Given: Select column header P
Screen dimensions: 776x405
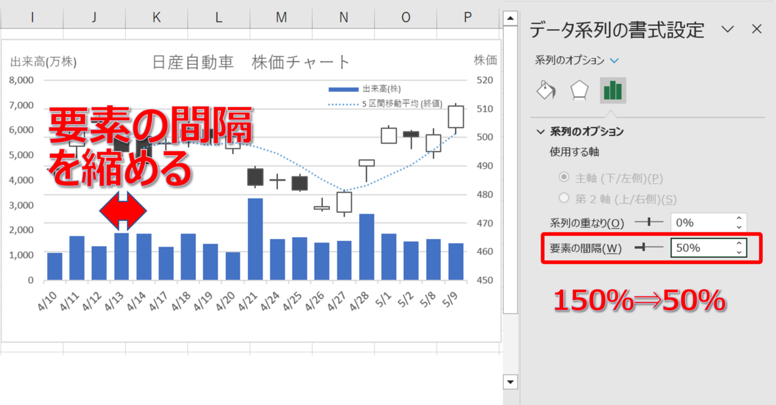Looking at the screenshot, I should point(468,18).
